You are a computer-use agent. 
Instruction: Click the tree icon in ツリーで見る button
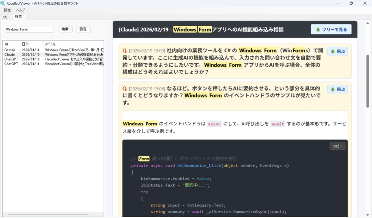click(x=318, y=30)
